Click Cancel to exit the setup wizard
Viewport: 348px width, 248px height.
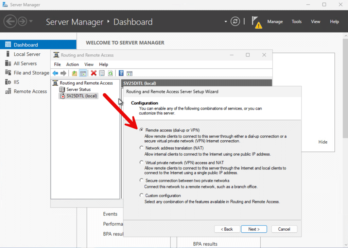[284, 229]
